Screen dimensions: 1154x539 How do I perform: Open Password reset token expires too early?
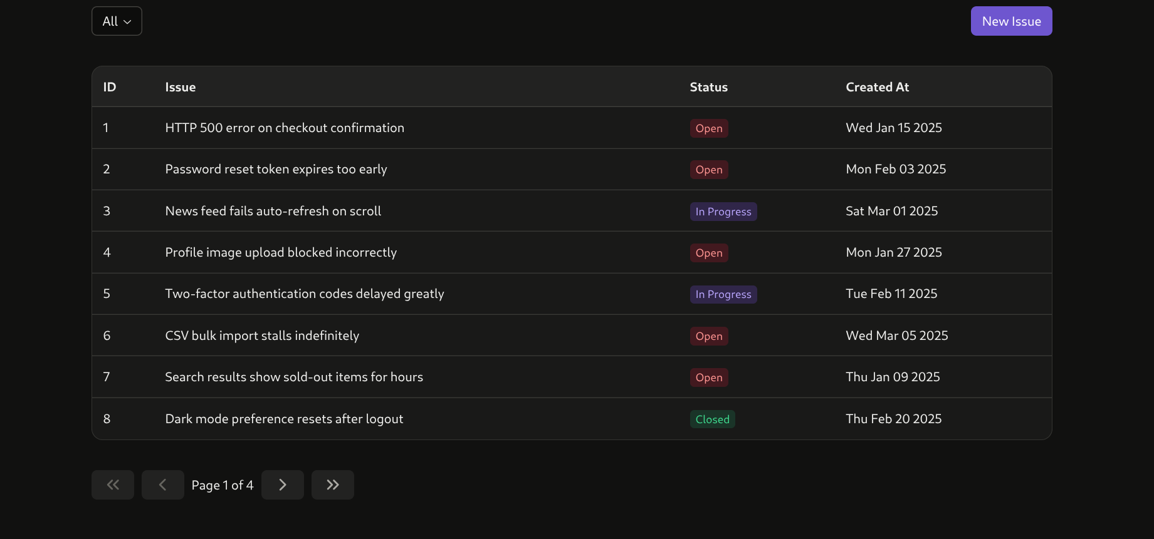pos(276,169)
